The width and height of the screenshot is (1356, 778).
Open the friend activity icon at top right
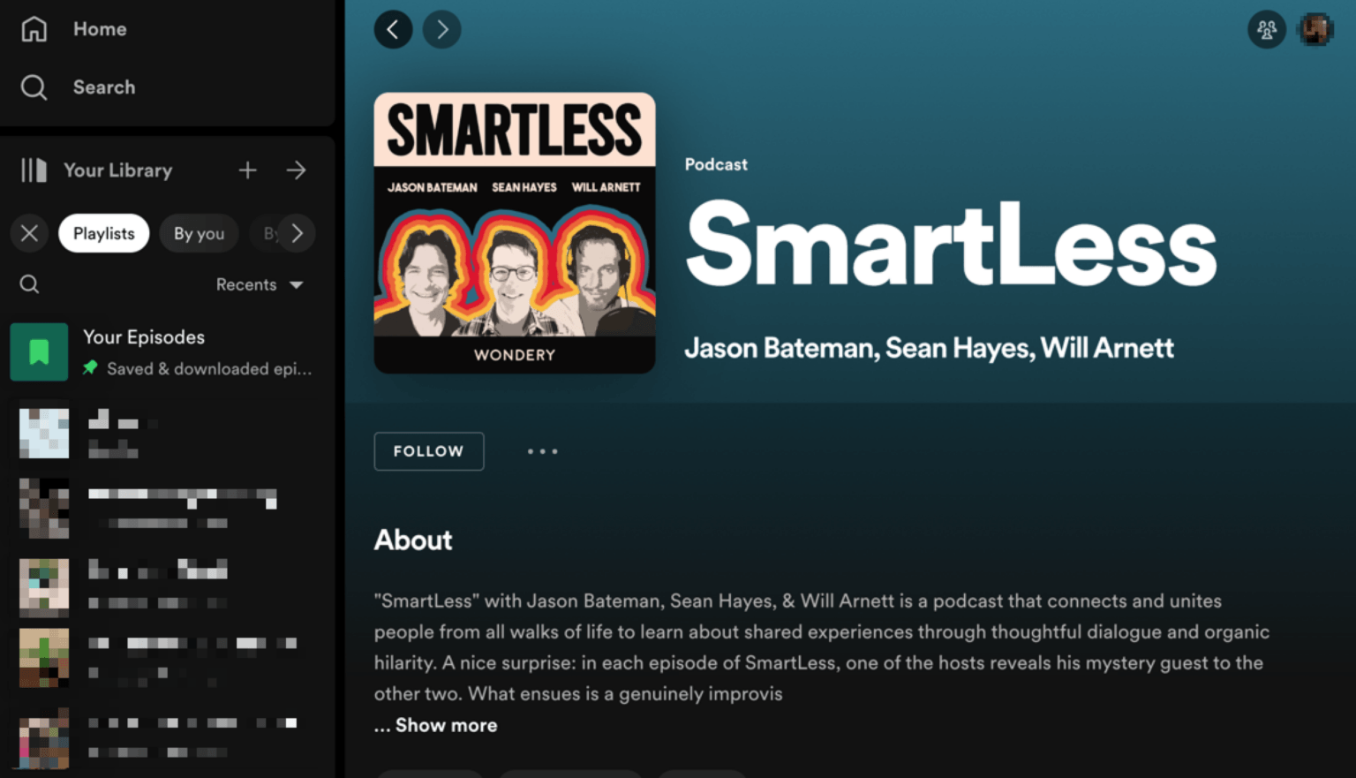click(x=1267, y=29)
